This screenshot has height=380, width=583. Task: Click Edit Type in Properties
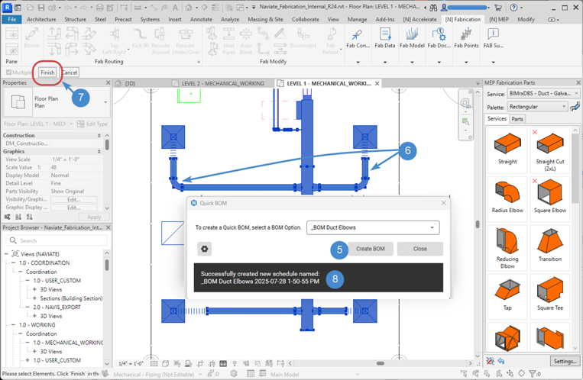pyautogui.click(x=92, y=124)
